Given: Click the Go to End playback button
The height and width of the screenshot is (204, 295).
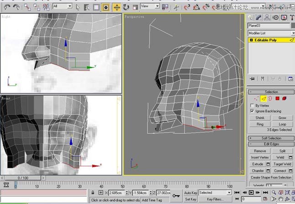Looking at the screenshot, I should (x=265, y=192).
